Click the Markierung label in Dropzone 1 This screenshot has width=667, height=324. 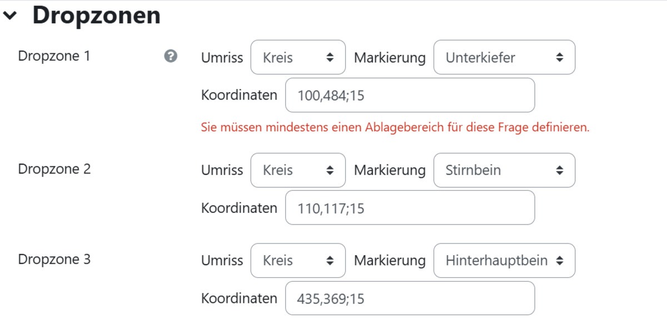[390, 58]
